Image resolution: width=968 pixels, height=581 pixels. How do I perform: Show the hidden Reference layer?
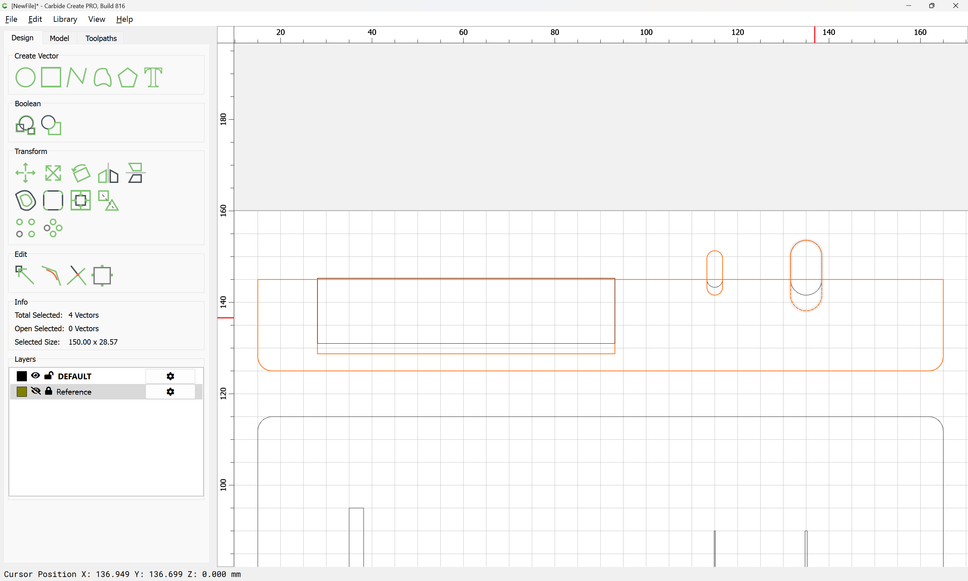click(x=36, y=391)
